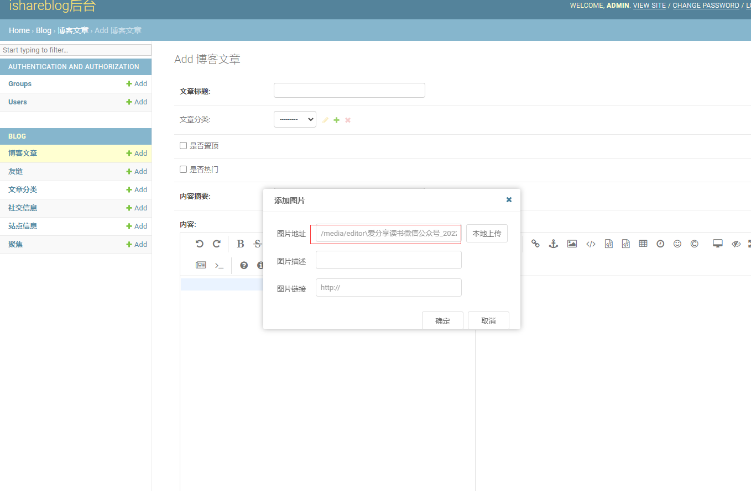Close the 添加图片 dialog
The width and height of the screenshot is (751, 491).
(x=509, y=200)
